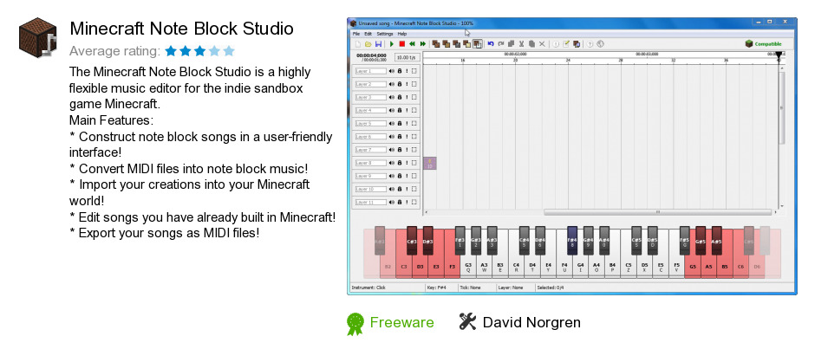815x362 pixels.
Task: Click the note block app icon beside the title
Action: (x=38, y=37)
